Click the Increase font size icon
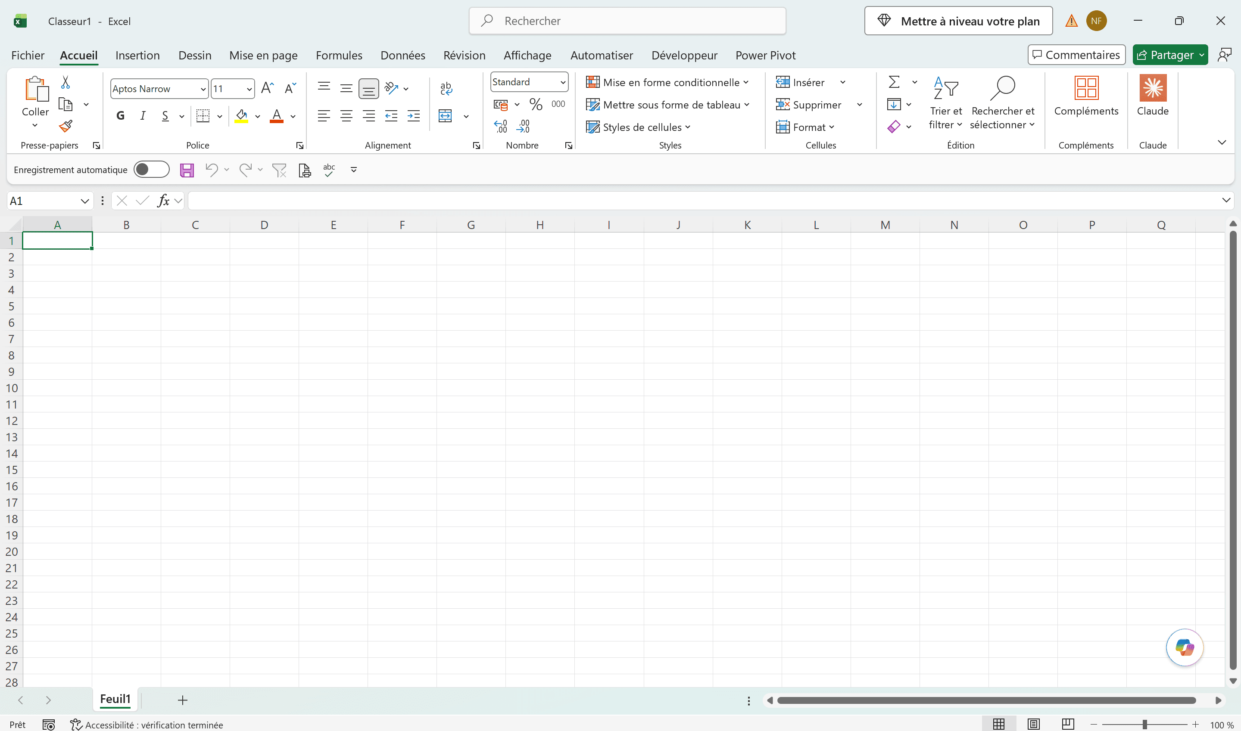Viewport: 1241px width, 731px height. tap(267, 88)
